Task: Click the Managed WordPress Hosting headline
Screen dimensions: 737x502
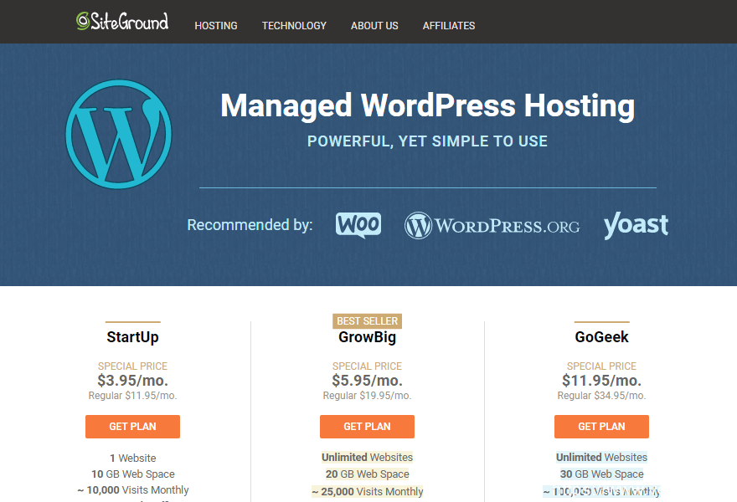Action: click(427, 106)
